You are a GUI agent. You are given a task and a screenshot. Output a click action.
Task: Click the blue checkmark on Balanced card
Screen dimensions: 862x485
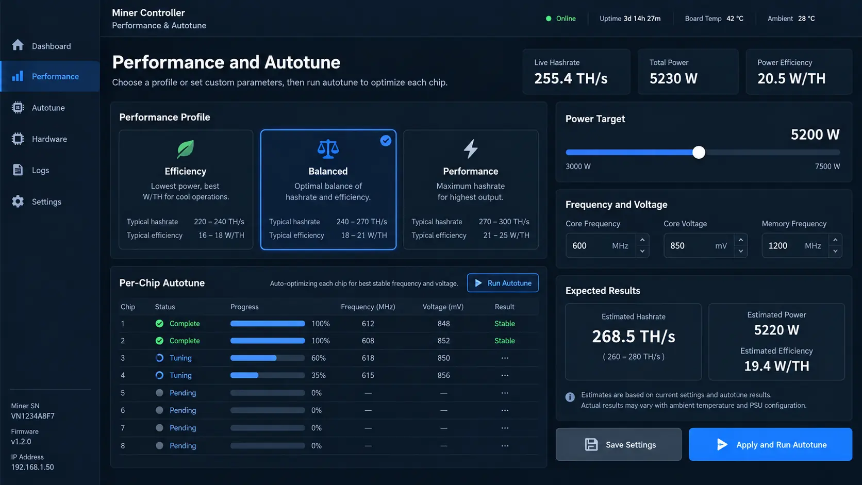(x=386, y=141)
